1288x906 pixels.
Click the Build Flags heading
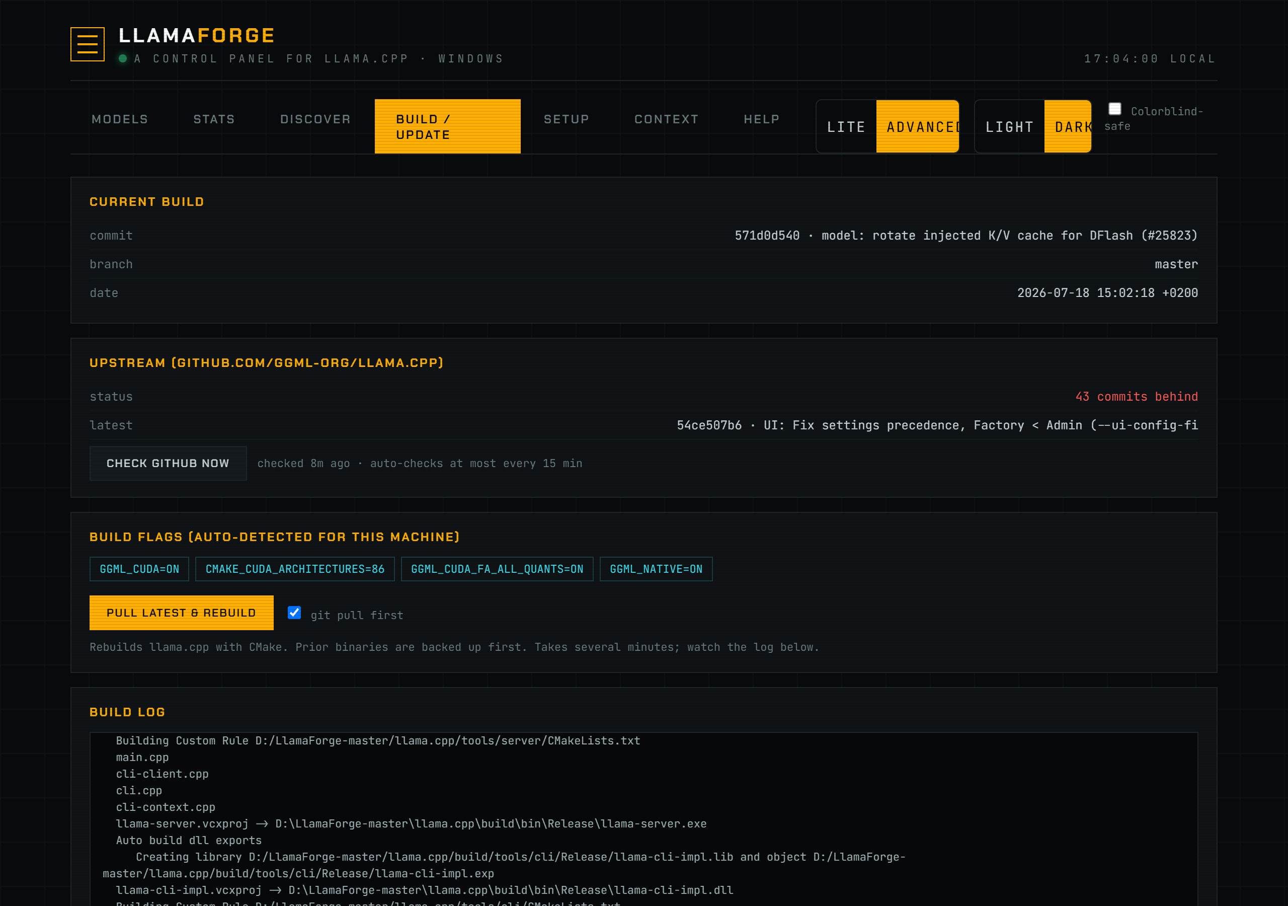pos(274,537)
